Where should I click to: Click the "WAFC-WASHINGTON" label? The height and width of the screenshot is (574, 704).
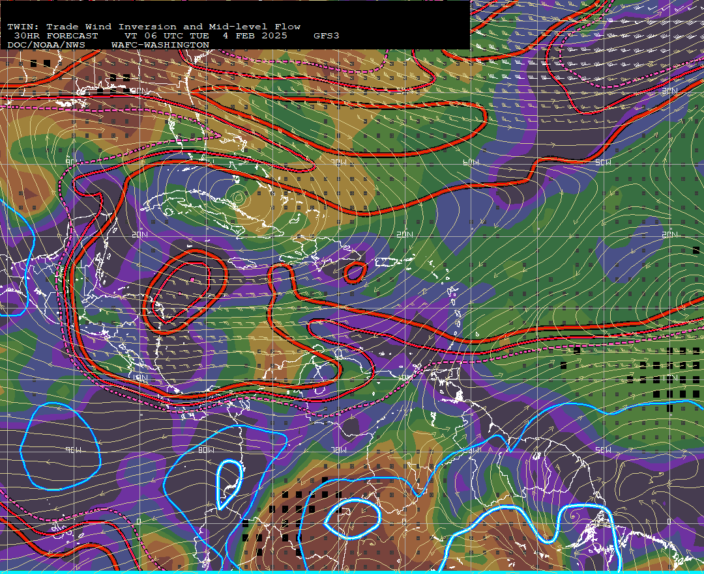(160, 46)
